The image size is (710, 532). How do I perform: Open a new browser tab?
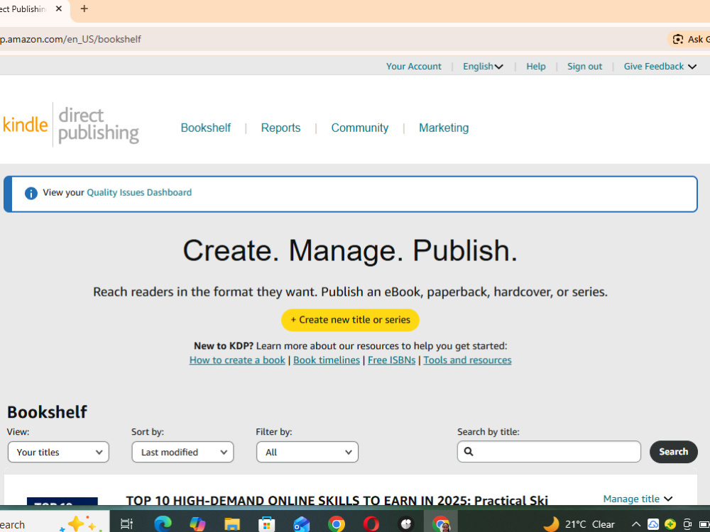[x=84, y=9]
